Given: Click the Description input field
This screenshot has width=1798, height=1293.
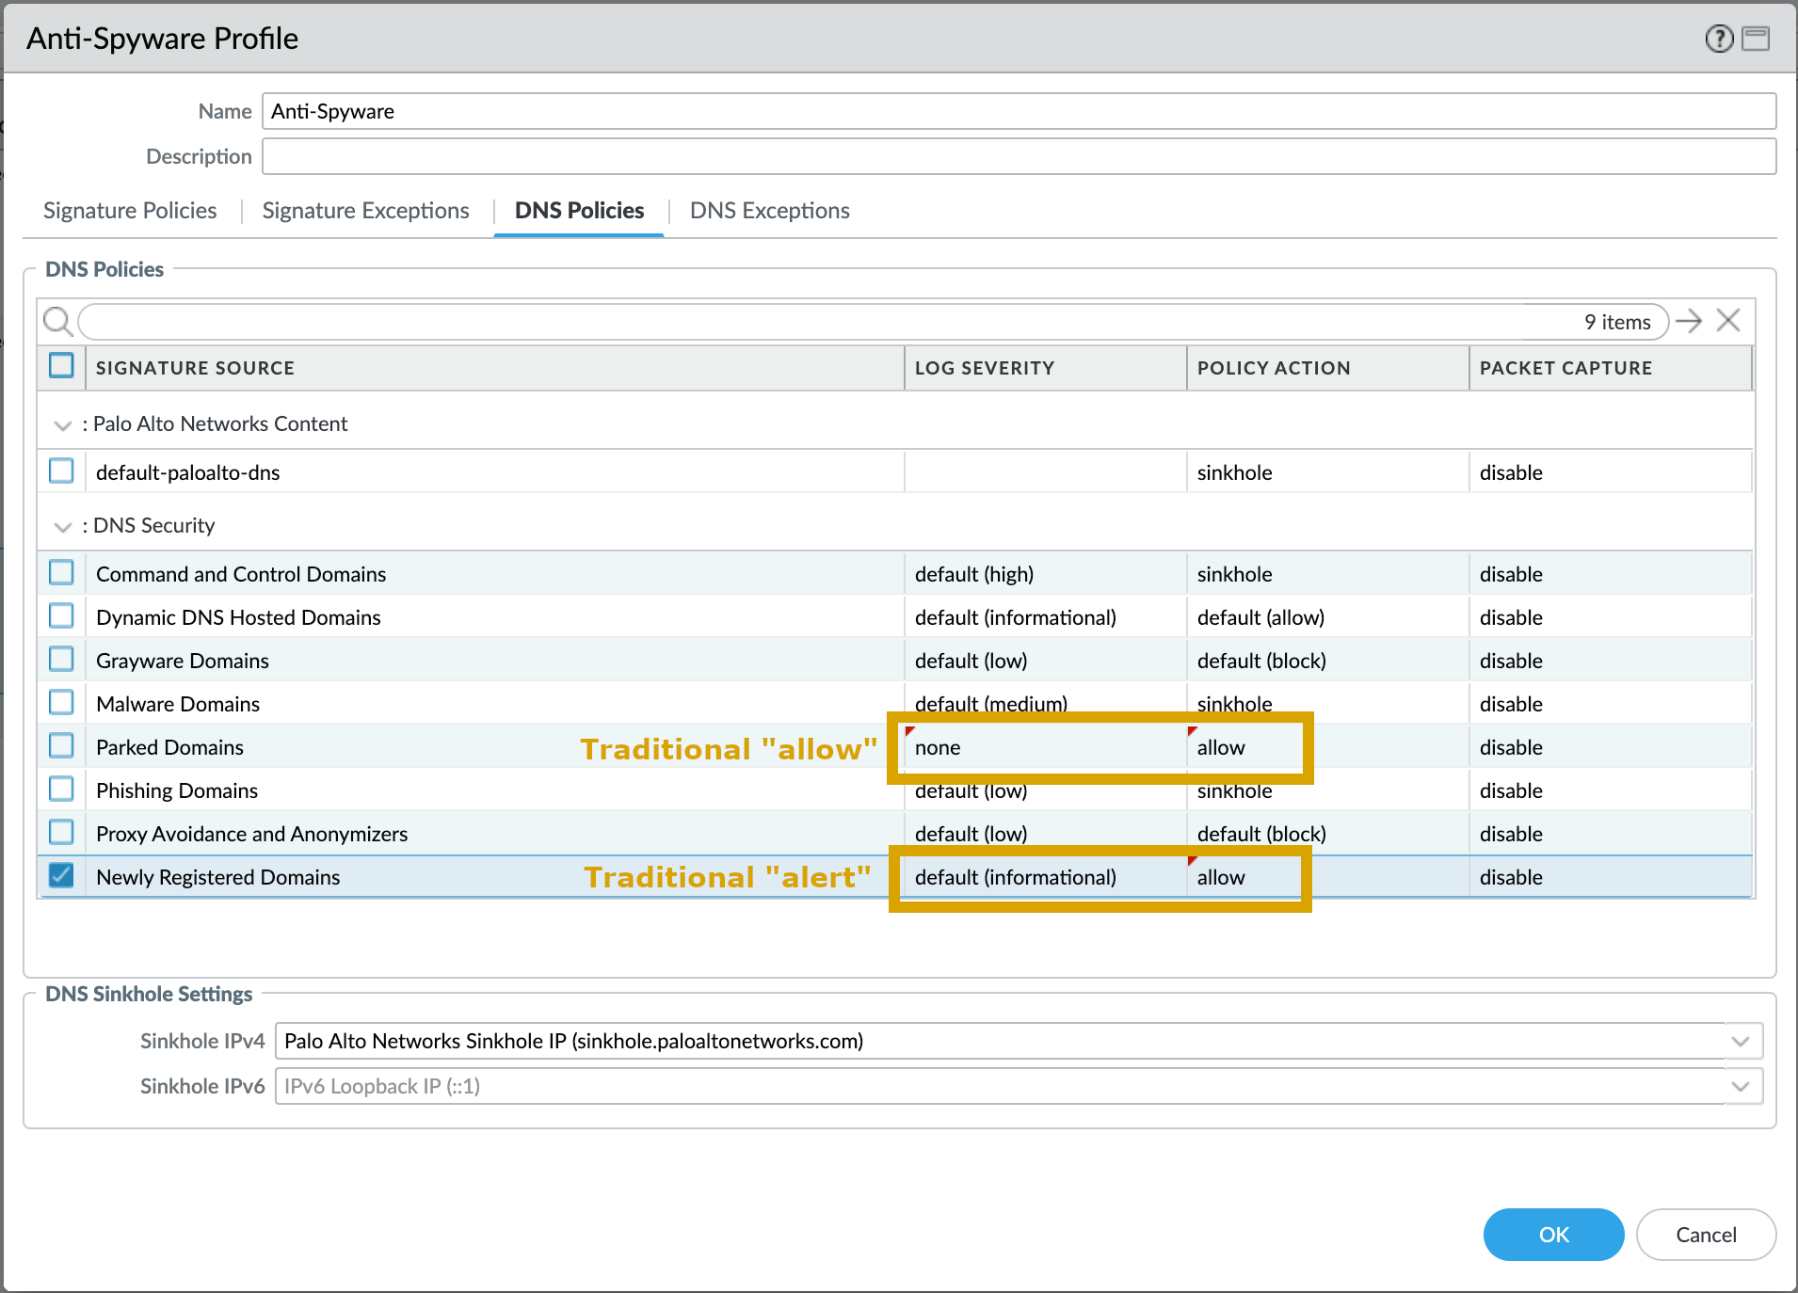Looking at the screenshot, I should (x=1019, y=156).
